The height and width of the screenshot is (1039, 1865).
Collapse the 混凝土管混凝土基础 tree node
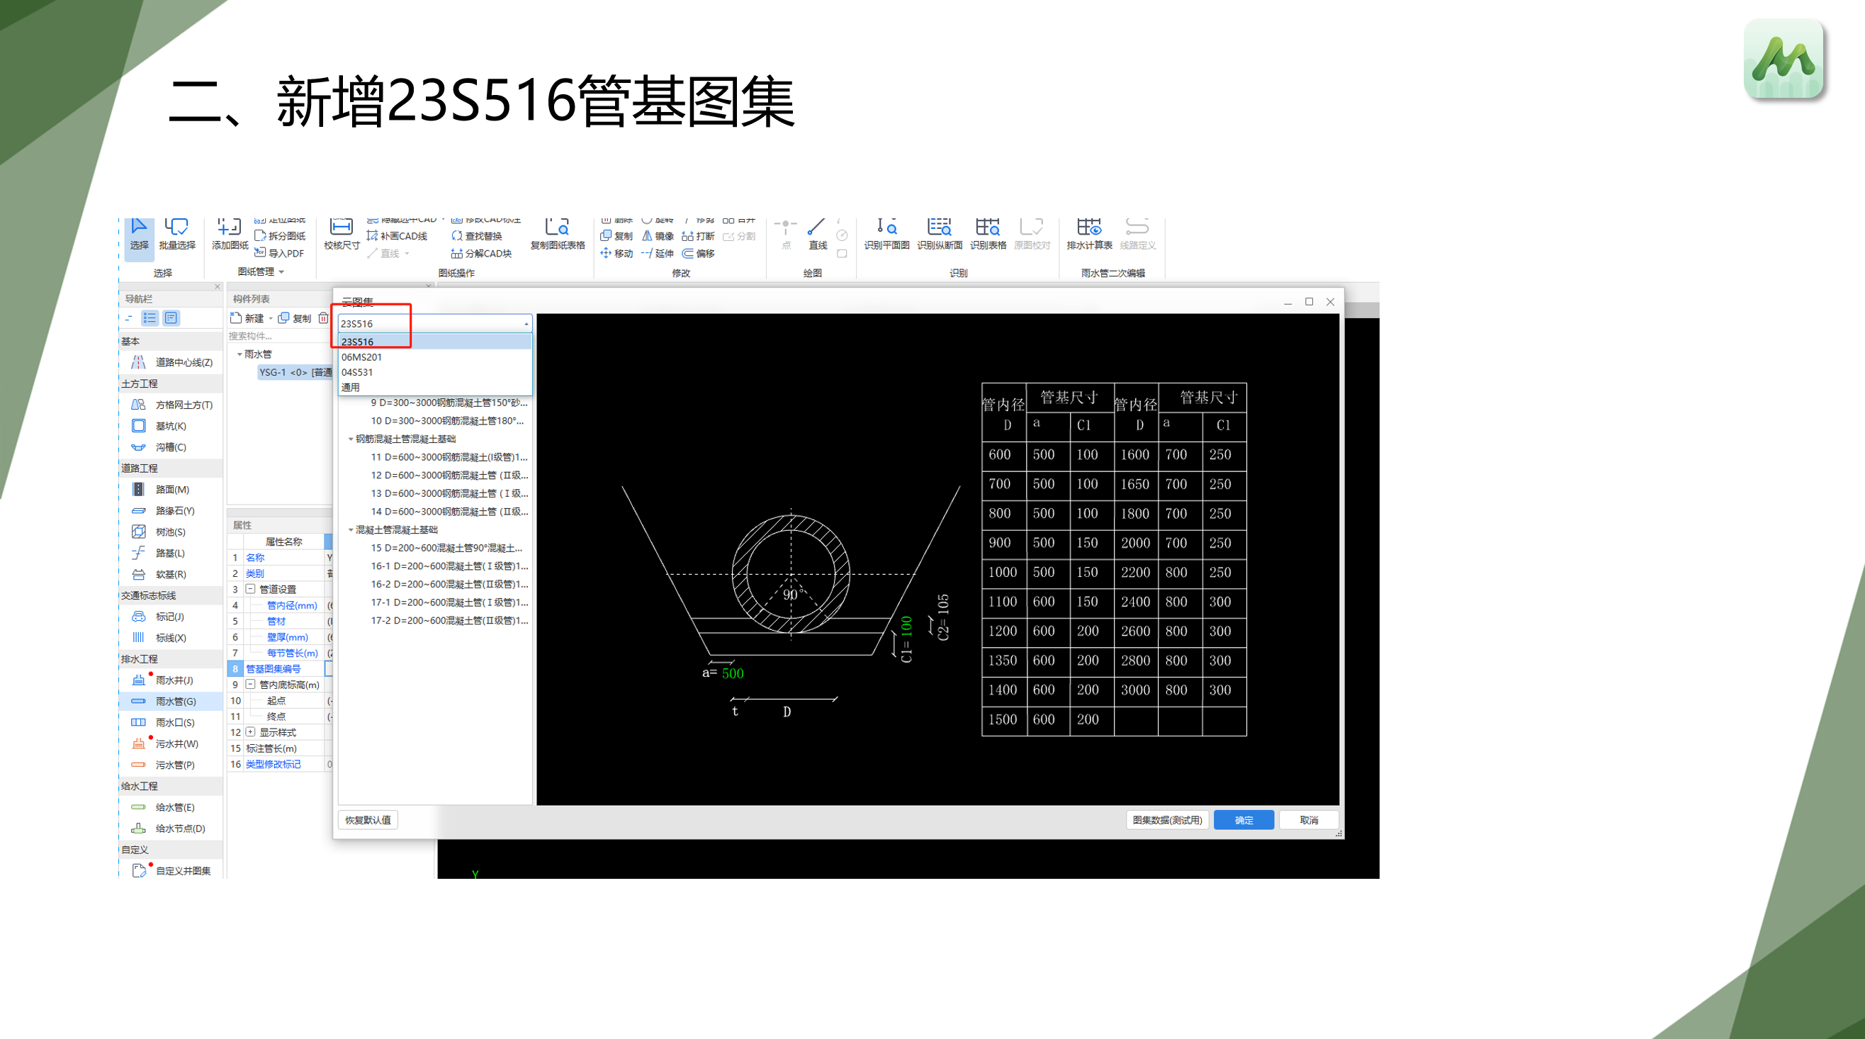pos(351,530)
